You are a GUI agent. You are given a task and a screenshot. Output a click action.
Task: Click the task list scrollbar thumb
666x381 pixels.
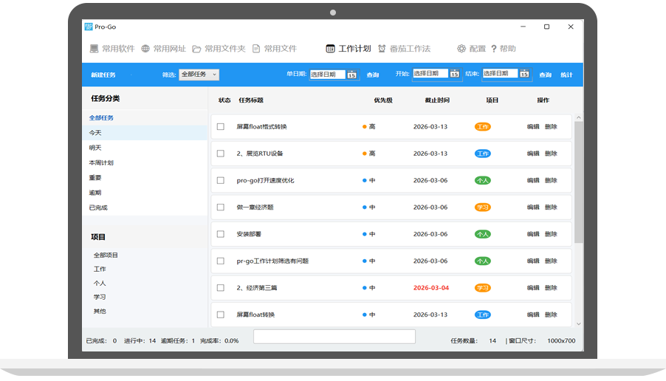tap(578, 182)
